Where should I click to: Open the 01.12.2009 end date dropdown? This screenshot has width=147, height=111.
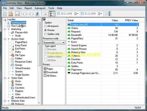click(x=100, y=14)
